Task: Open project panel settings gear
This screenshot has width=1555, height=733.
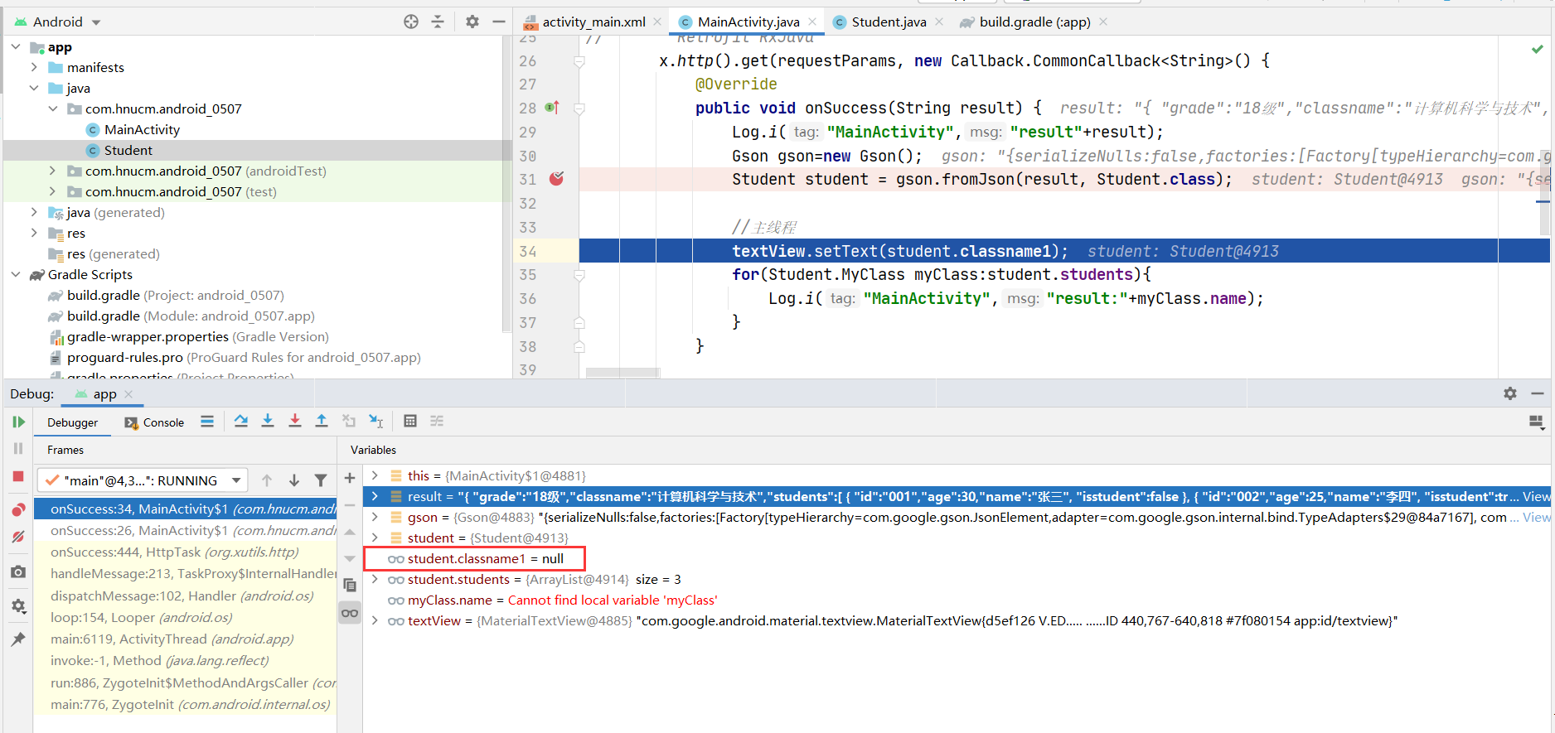Action: coord(472,22)
